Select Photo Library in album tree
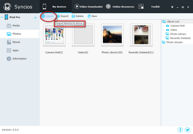Screen dimensions: 193x134 178,34
